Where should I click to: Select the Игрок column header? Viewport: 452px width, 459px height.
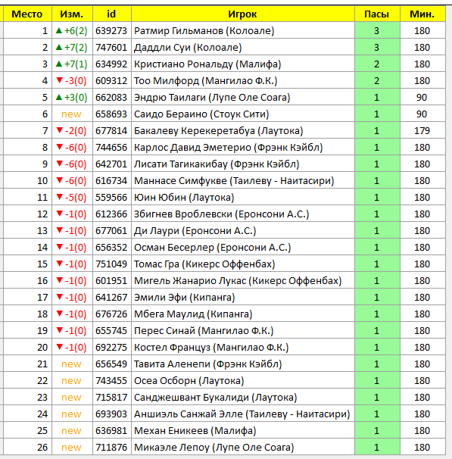tap(243, 14)
